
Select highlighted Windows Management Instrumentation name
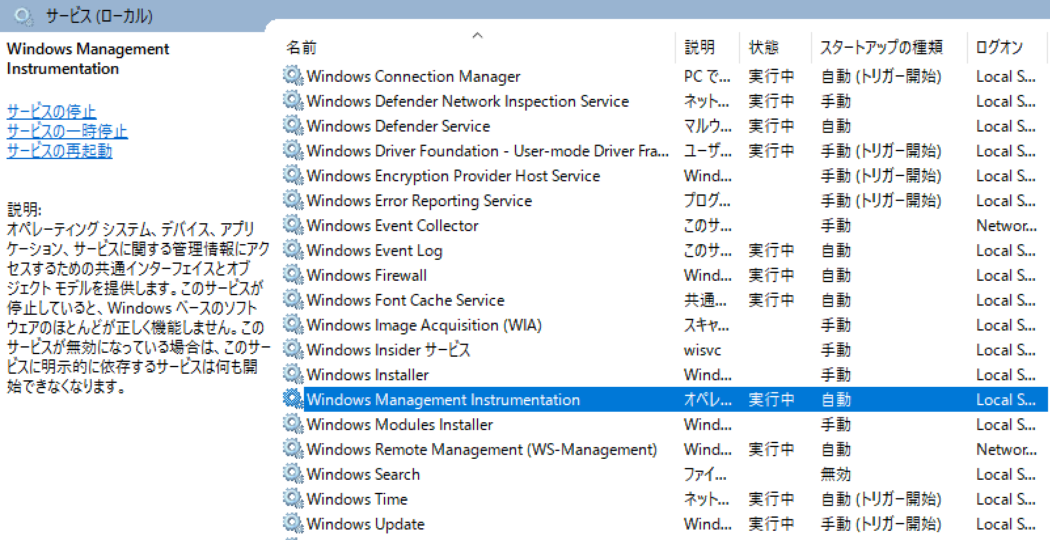[443, 400]
